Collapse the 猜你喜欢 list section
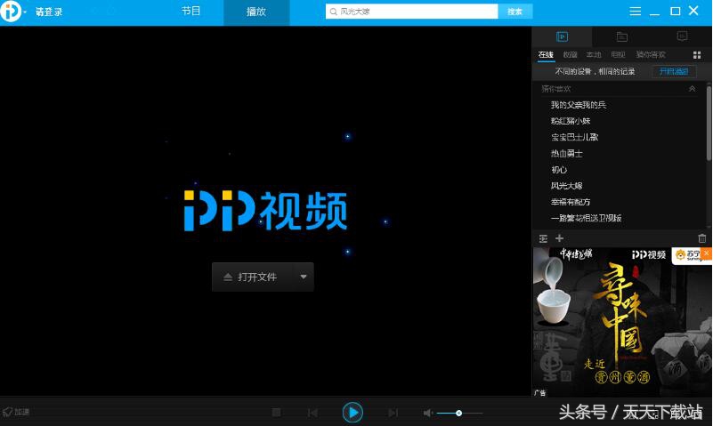This screenshot has height=426, width=713. click(693, 89)
